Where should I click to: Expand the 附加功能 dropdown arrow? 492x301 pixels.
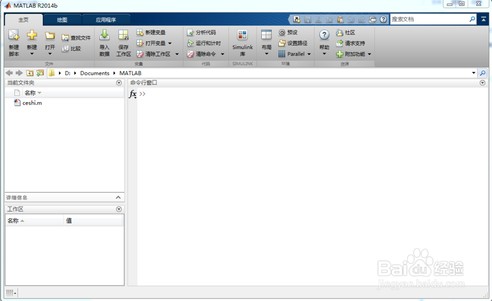369,54
